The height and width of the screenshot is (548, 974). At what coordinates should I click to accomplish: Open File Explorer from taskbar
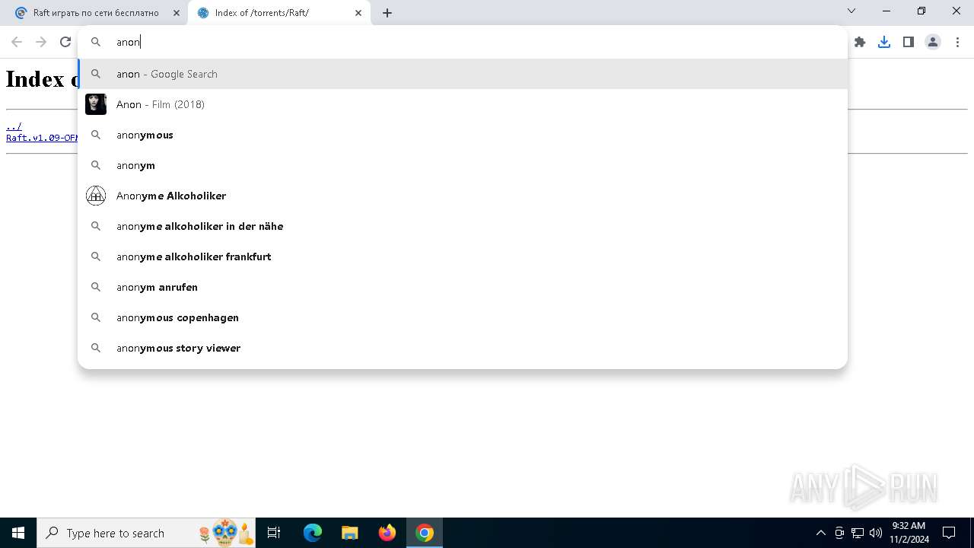(x=350, y=533)
